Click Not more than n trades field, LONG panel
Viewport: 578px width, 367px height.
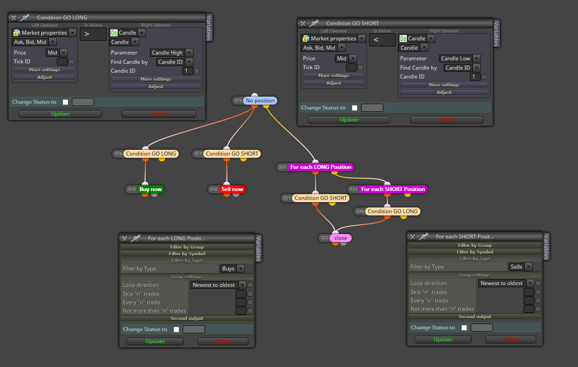pos(241,311)
